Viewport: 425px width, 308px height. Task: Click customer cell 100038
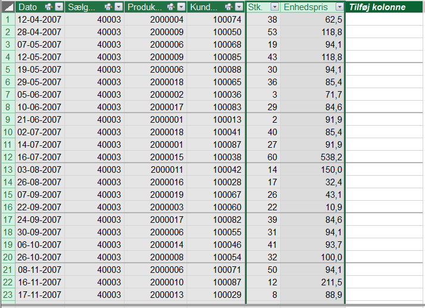pyautogui.click(x=216, y=157)
